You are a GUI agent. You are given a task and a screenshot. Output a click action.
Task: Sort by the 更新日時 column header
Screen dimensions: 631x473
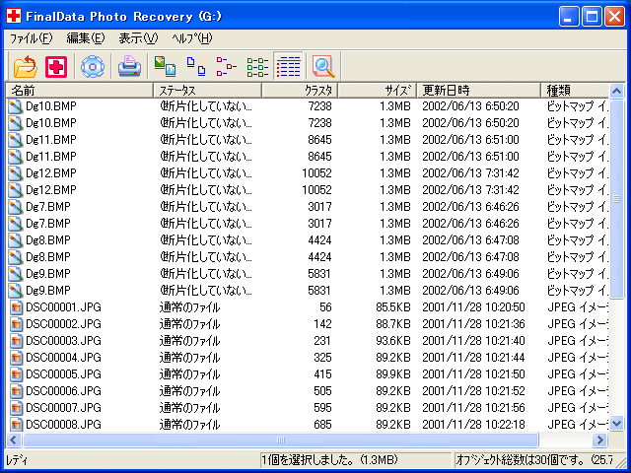tap(479, 91)
